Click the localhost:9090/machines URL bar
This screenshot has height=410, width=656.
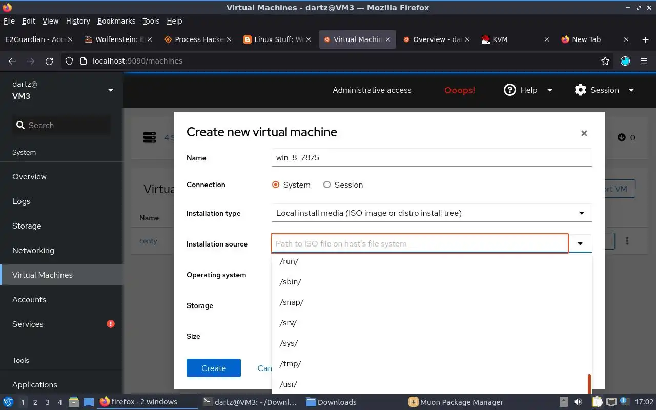click(338, 61)
